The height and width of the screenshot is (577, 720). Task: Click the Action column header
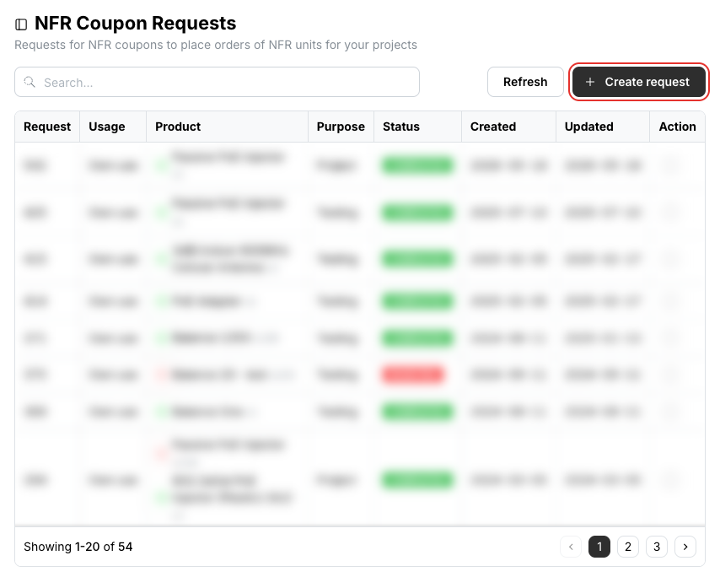coord(677,127)
